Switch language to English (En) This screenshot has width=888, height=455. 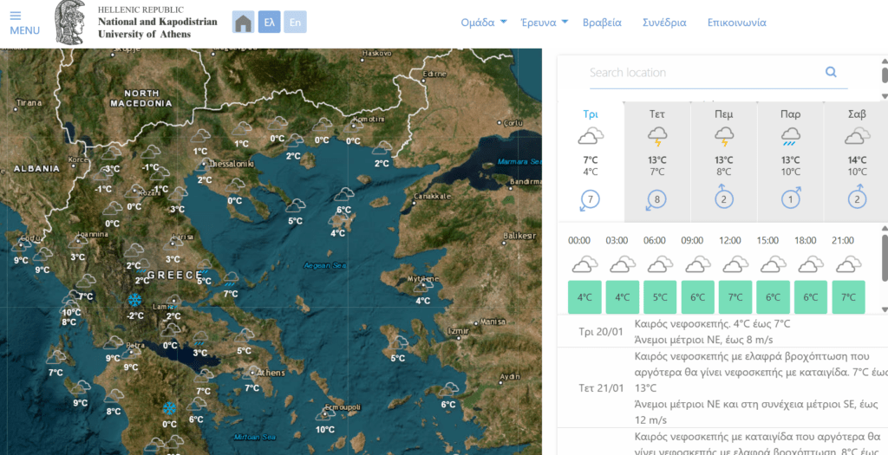click(x=296, y=23)
